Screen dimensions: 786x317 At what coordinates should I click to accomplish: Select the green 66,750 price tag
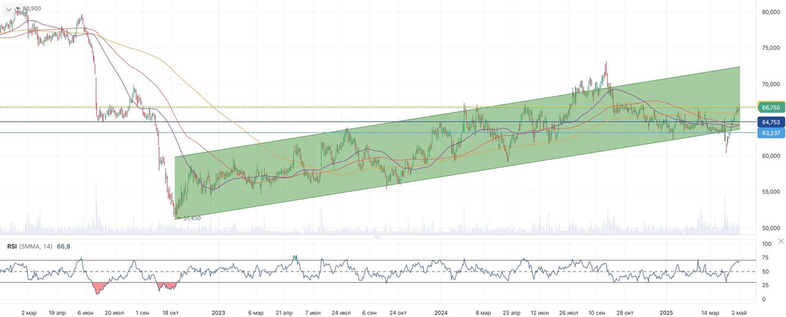(771, 107)
